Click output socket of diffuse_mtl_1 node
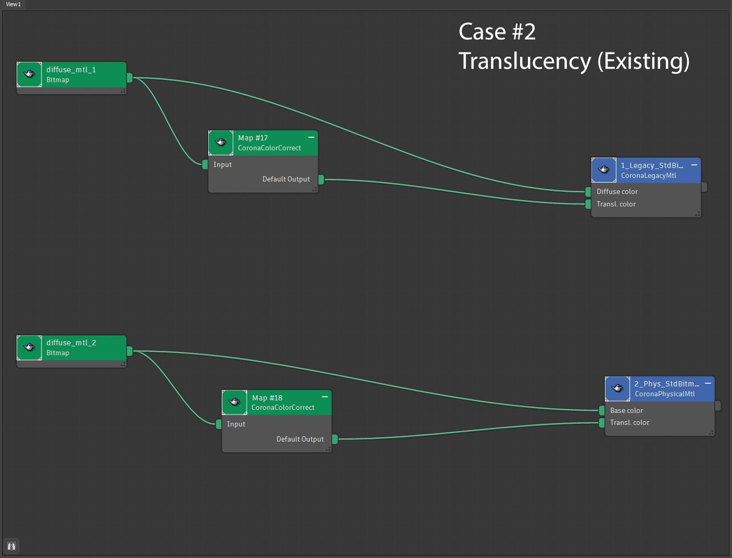Viewport: 732px width, 558px height. (x=130, y=77)
